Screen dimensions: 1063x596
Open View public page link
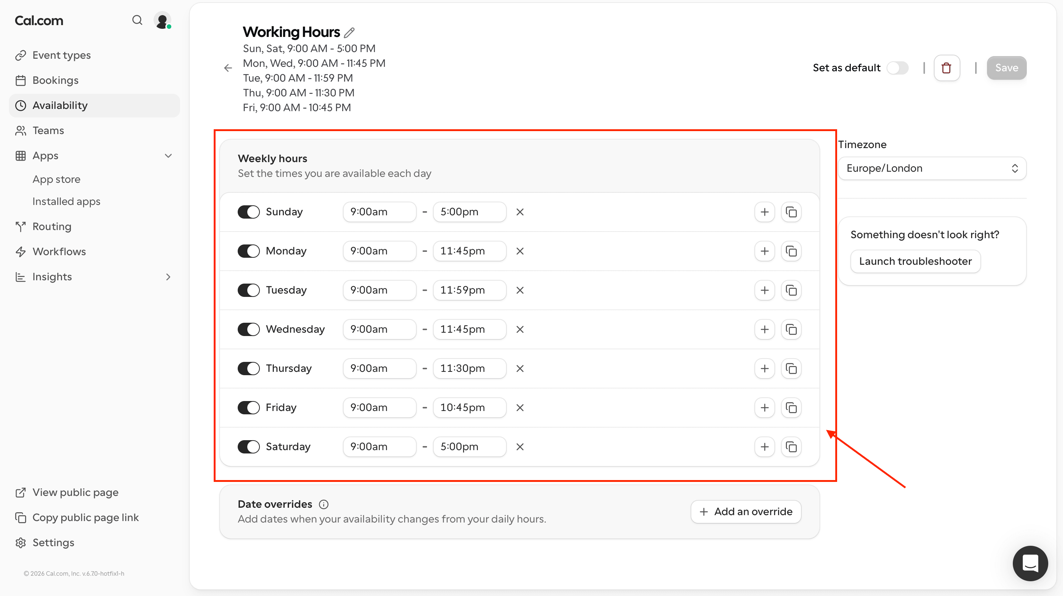tap(94, 492)
